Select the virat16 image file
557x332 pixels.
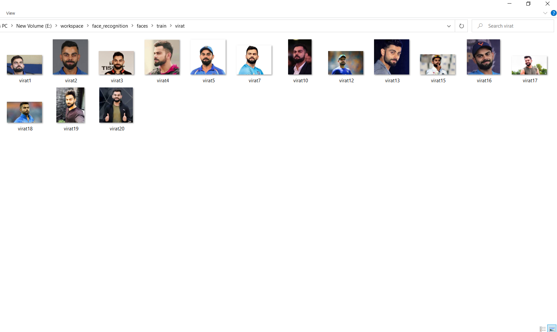(484, 61)
